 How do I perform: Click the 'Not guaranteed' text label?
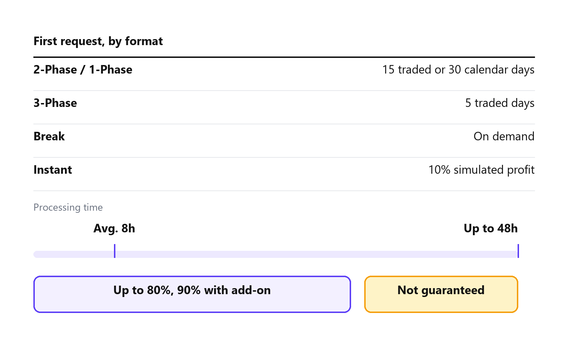(x=441, y=290)
